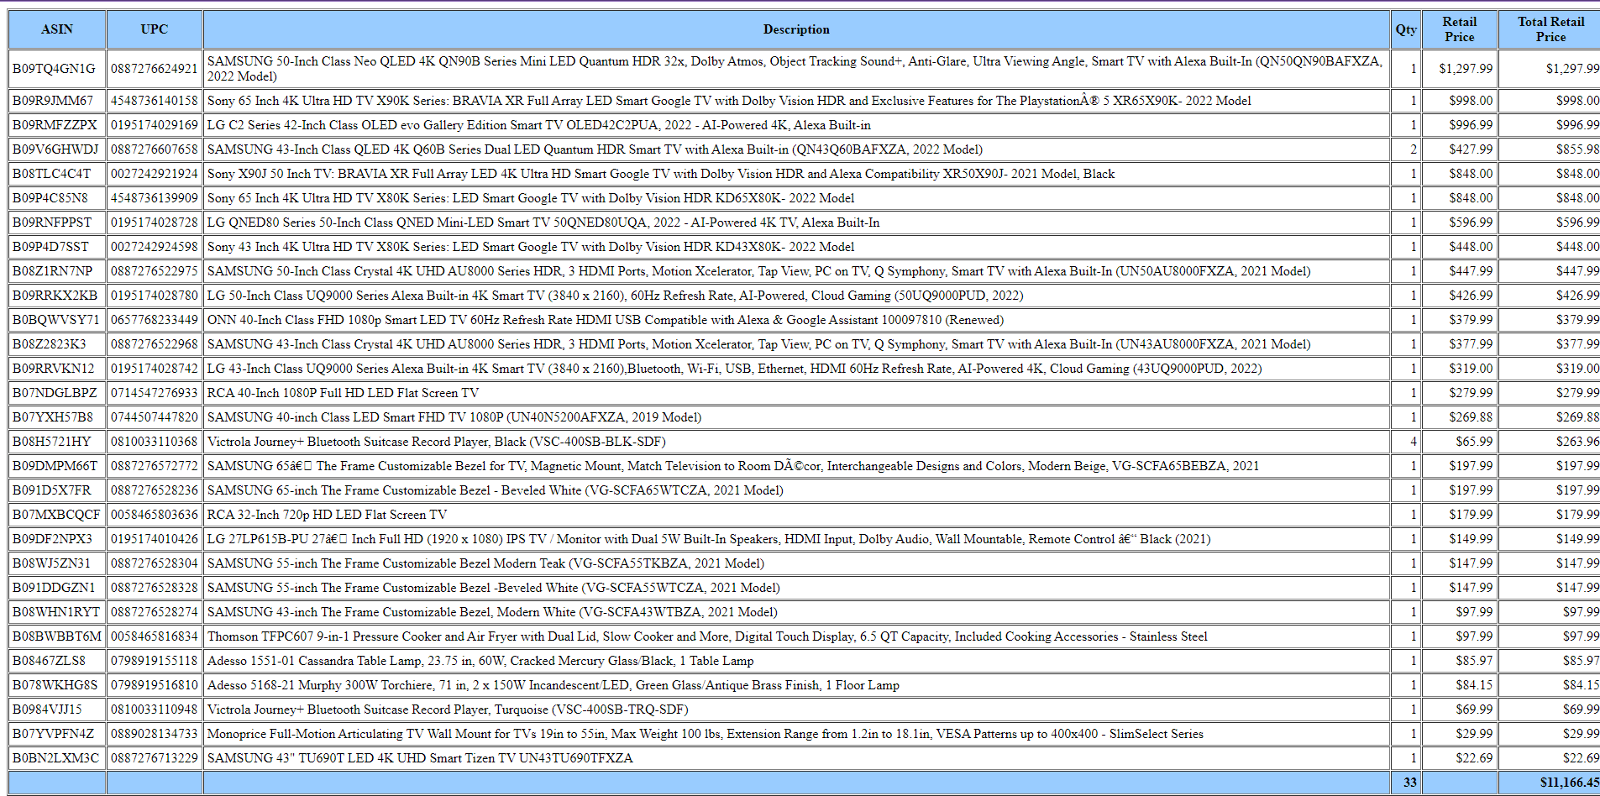Select UPC 0887276528274 cell
Image resolution: width=1600 pixels, height=796 pixels.
coord(155,612)
